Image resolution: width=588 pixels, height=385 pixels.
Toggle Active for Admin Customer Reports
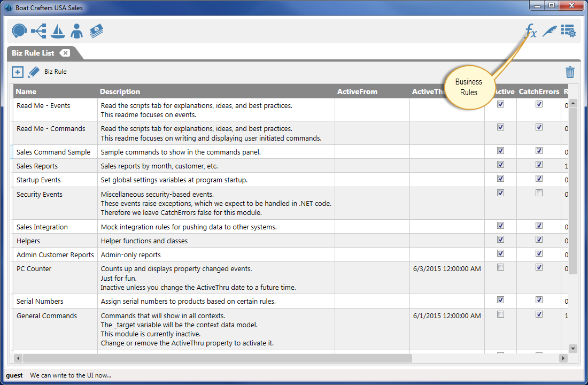tap(501, 253)
